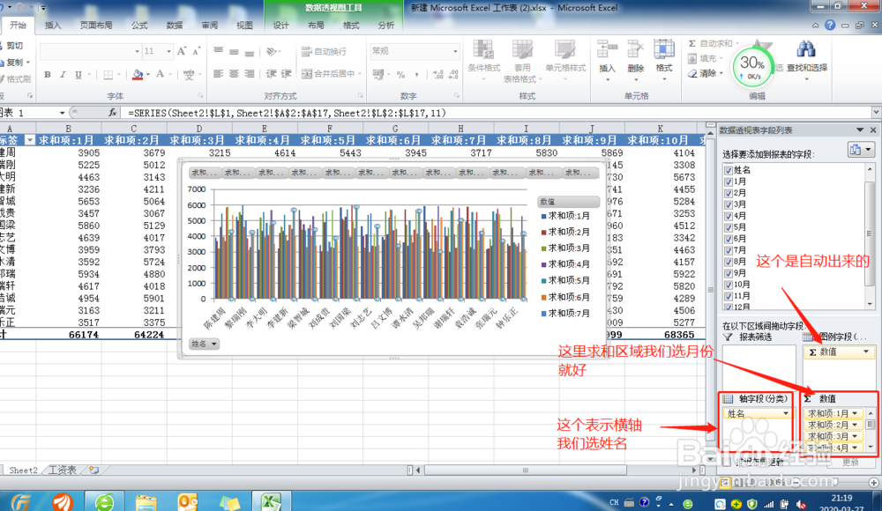Switch to the 公式 ribbon tab
This screenshot has width=882, height=511.
pos(139,26)
